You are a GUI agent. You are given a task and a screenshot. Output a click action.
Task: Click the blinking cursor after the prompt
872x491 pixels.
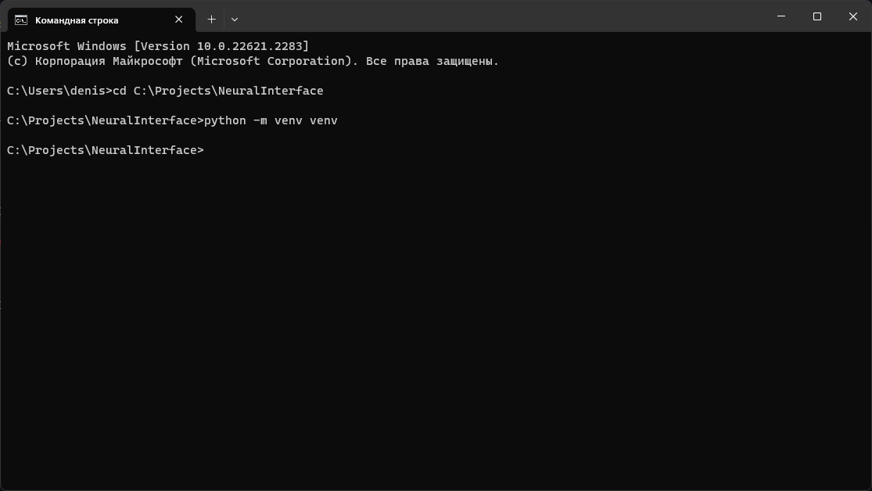(210, 150)
